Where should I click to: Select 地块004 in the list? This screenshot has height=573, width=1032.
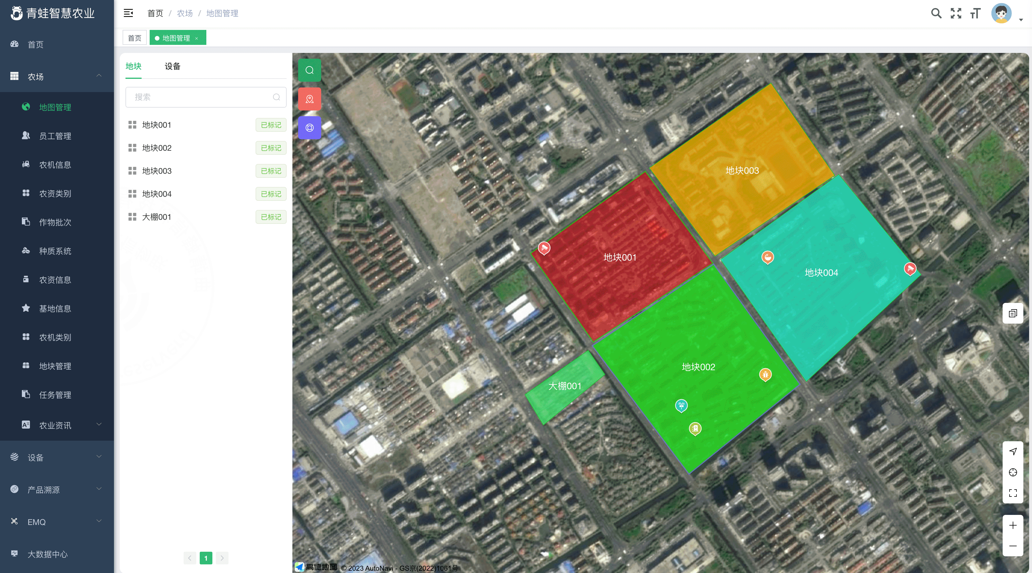coord(207,194)
